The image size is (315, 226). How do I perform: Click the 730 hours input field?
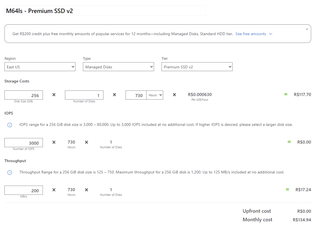(x=136, y=95)
